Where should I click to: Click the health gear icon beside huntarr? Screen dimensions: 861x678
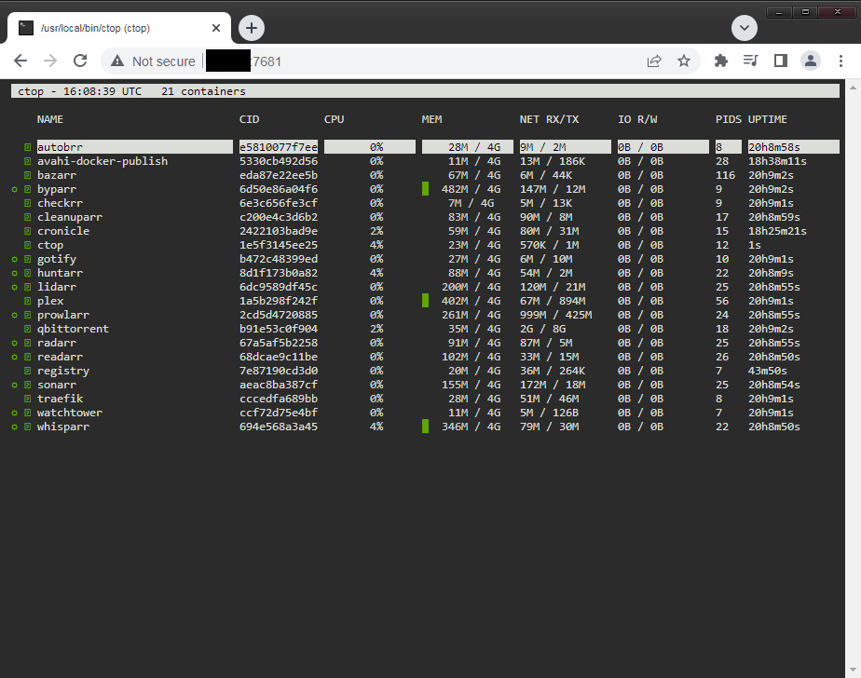coord(15,273)
